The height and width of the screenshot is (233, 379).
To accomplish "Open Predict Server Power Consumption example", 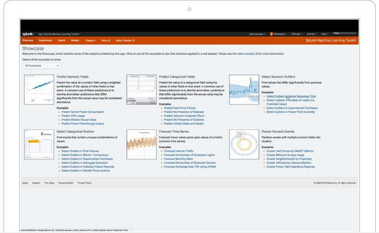I will (x=83, y=112).
